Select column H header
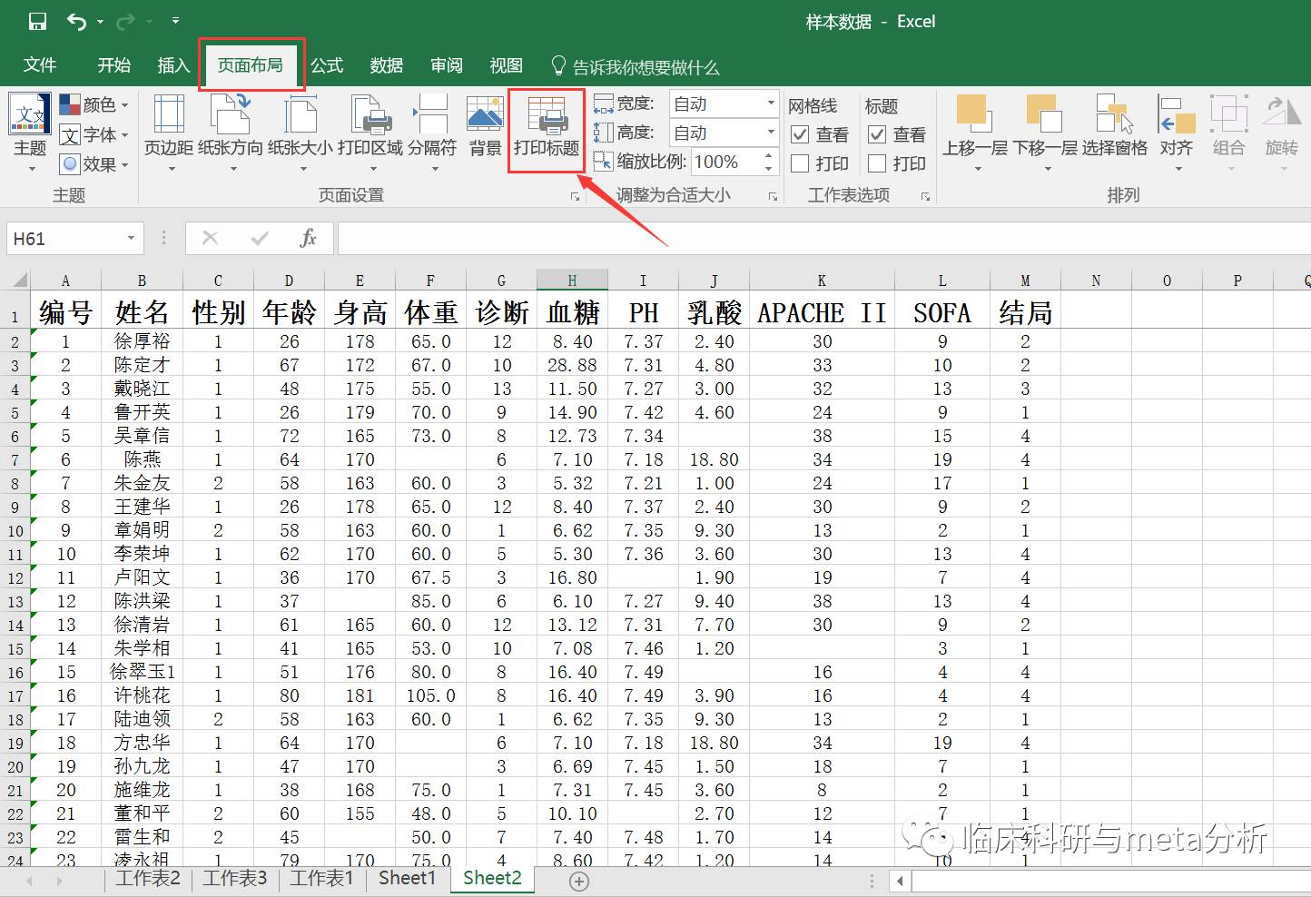Viewport: 1311px width, 897px height. click(x=572, y=281)
